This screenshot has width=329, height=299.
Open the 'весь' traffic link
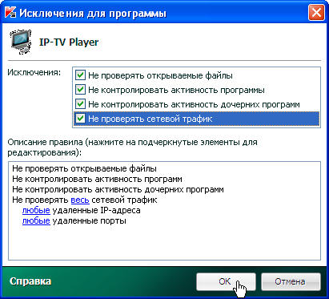pyautogui.click(x=80, y=200)
